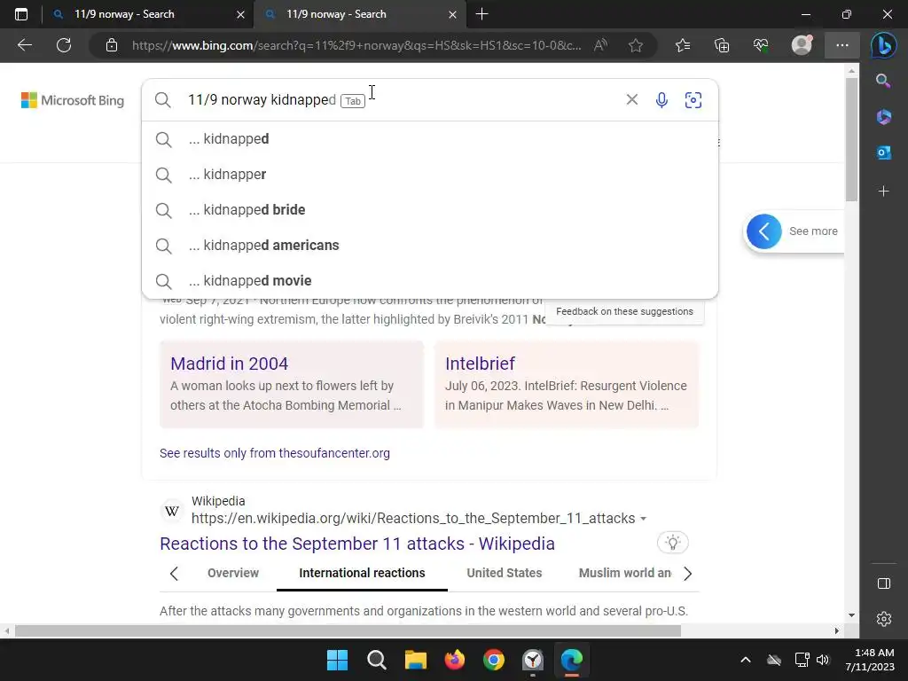Search using voice microphone icon
Image resolution: width=908 pixels, height=681 pixels.
(x=661, y=99)
